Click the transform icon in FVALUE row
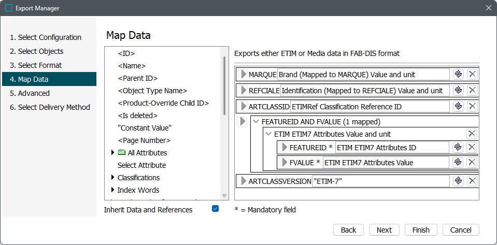497x245 pixels. point(458,163)
